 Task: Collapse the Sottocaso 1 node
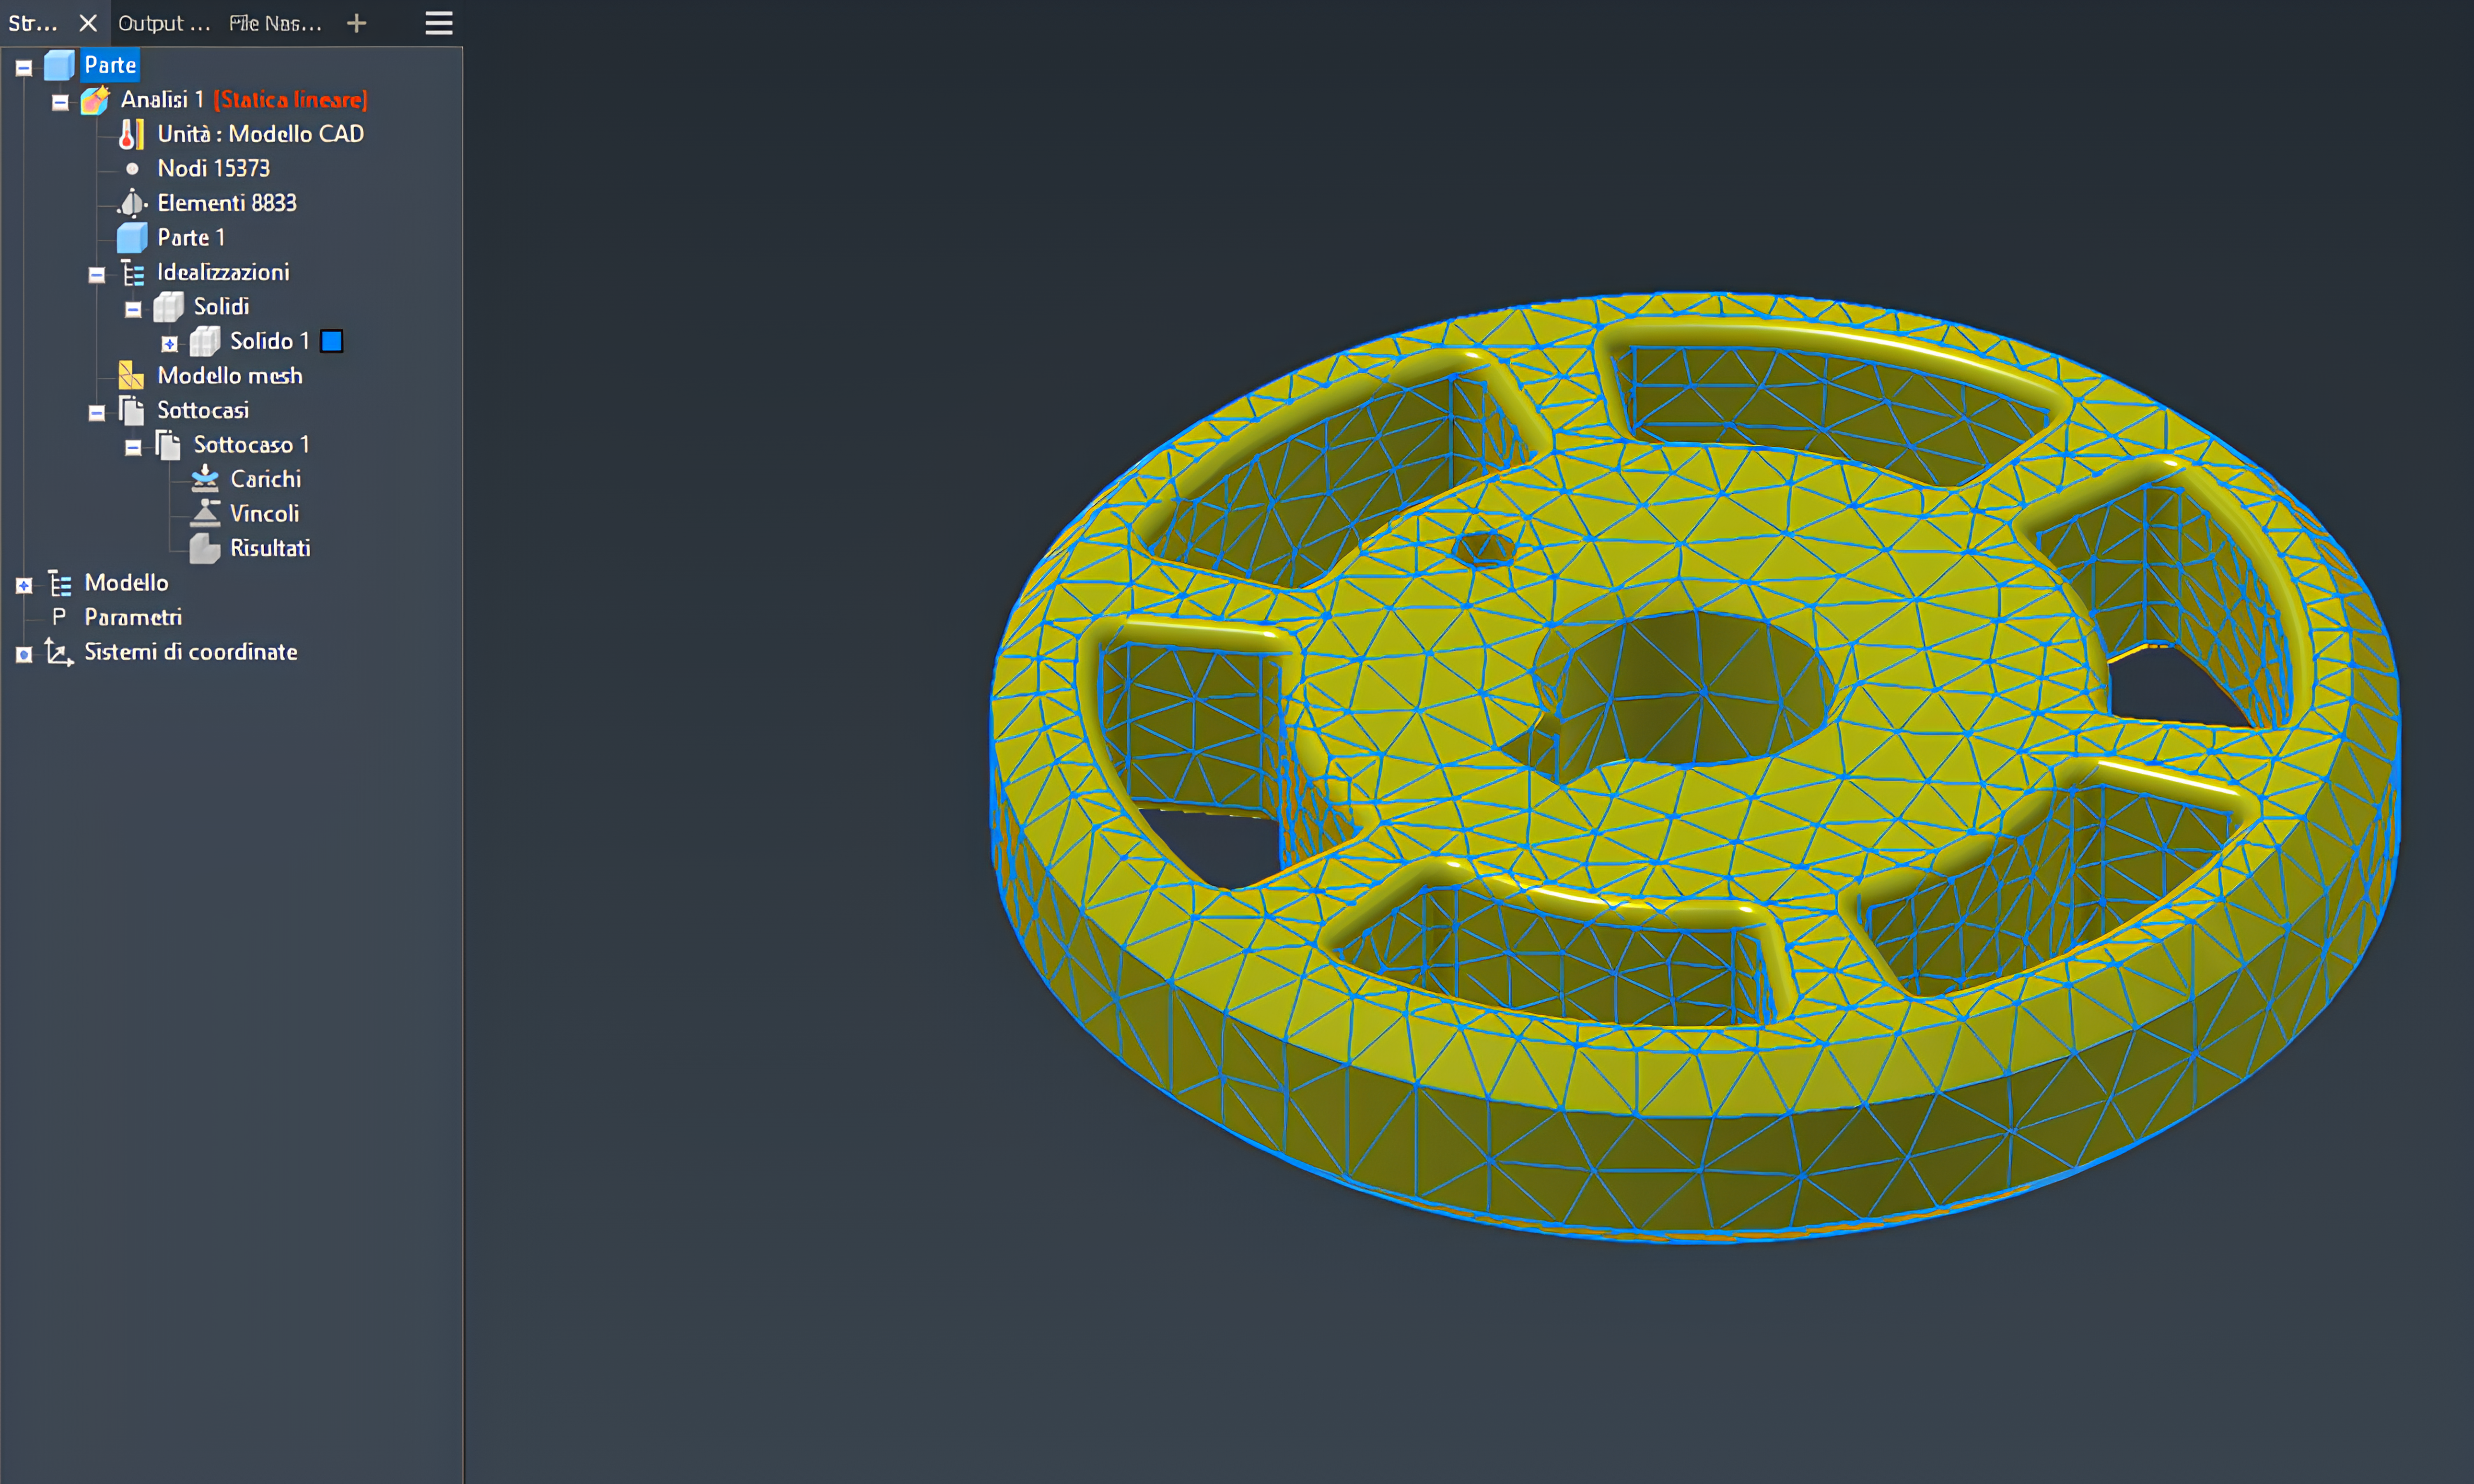click(133, 448)
